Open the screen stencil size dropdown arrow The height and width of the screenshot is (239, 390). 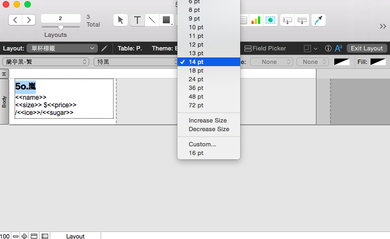316,49
